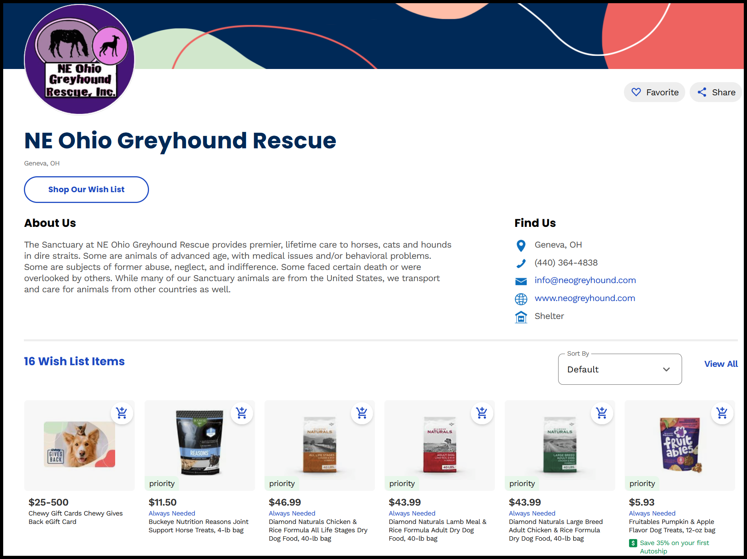Screen dimensions: 747x559
Task: Add Fruitables Pumpkin & Apple Treats to cart
Action: tap(722, 413)
